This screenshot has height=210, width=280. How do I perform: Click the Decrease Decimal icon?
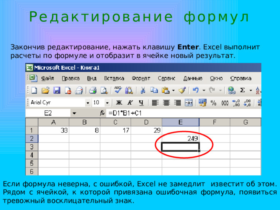[247, 103]
